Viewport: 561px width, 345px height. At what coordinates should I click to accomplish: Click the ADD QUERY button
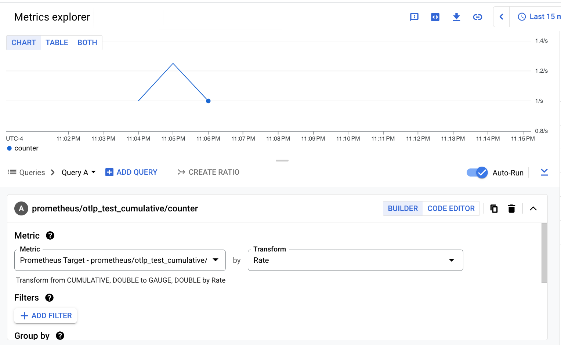point(131,172)
